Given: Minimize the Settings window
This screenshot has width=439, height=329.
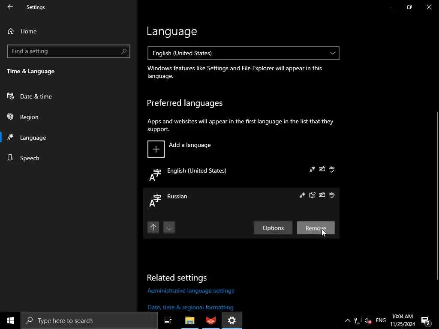Looking at the screenshot, I should click(x=389, y=7).
